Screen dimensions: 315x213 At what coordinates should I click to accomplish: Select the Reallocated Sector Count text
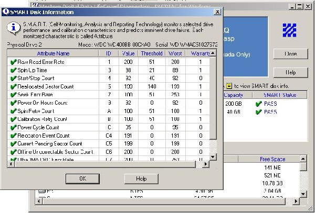coord(46,86)
